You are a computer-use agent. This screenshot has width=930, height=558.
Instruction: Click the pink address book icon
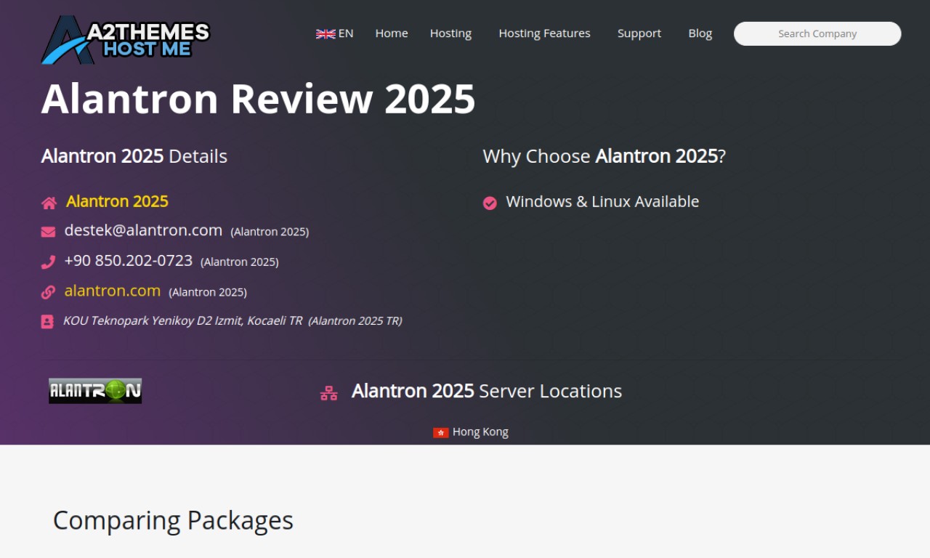(x=47, y=321)
